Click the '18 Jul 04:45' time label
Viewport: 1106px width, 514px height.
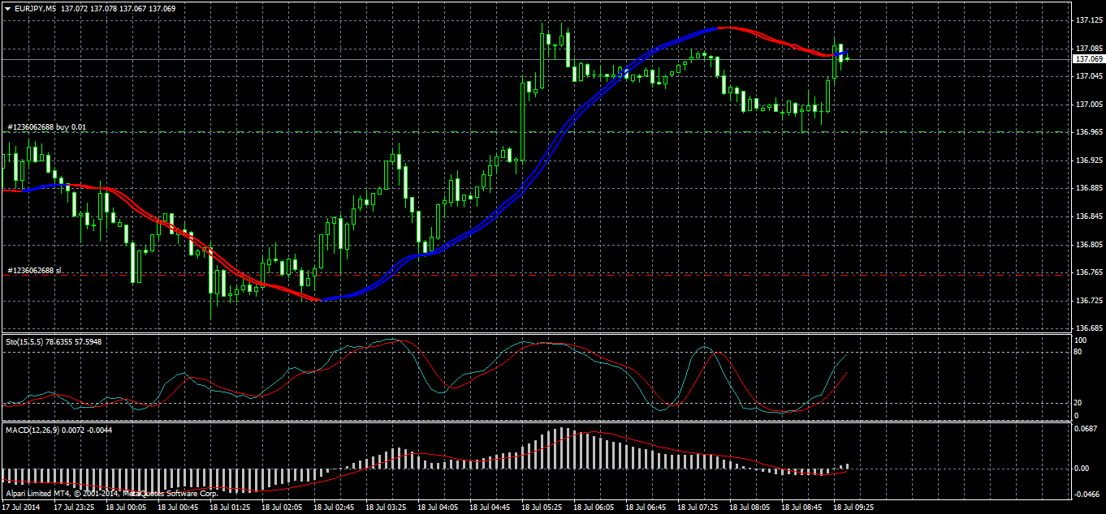490,507
